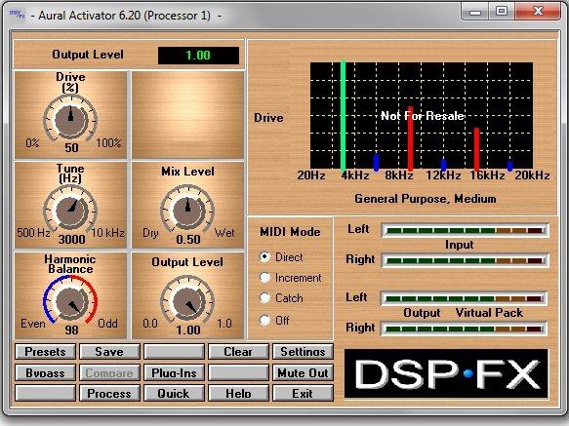Maximize the Aural Activator window
The width and height of the screenshot is (569, 426).
[x=501, y=12]
